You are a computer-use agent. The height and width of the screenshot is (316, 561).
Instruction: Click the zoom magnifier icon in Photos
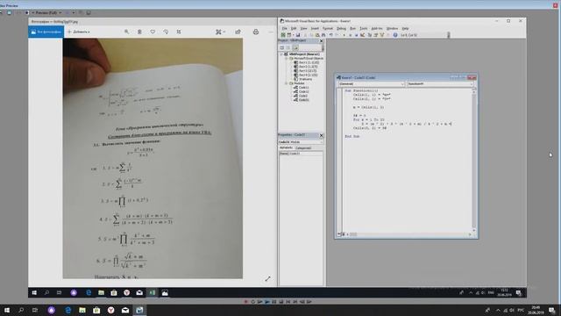tap(126, 32)
